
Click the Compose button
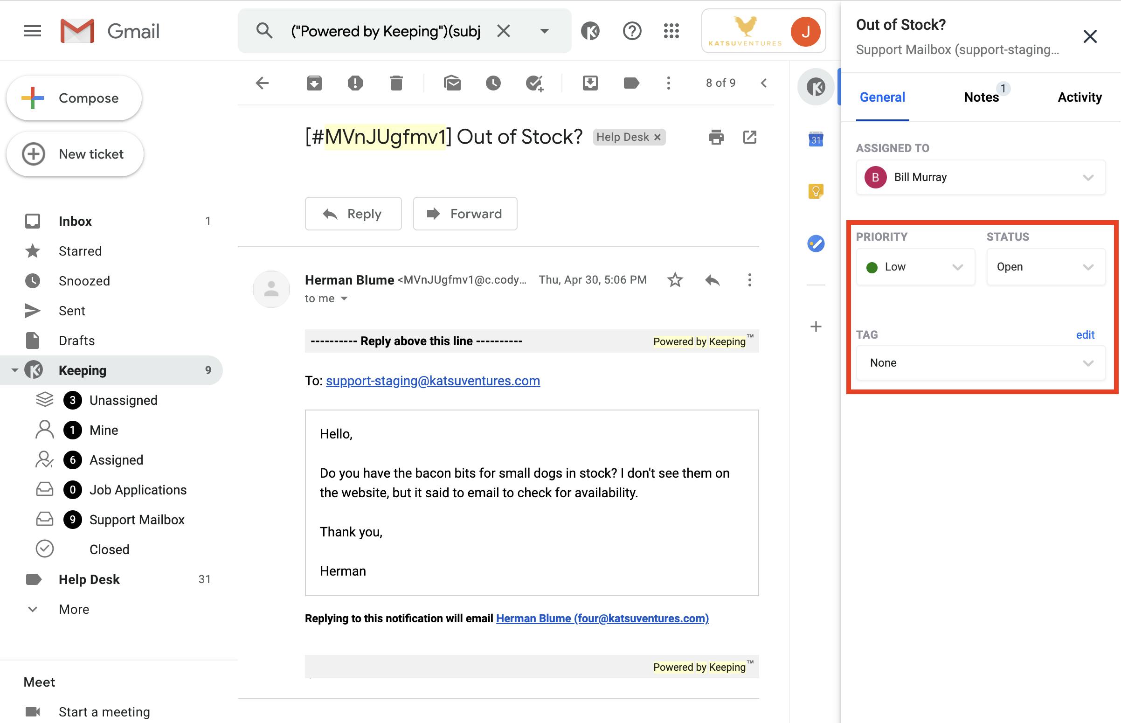[74, 98]
